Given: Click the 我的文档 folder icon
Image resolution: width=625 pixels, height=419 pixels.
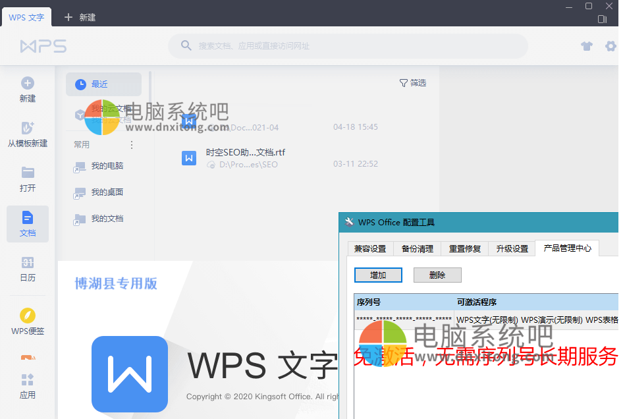Looking at the screenshot, I should tap(79, 219).
